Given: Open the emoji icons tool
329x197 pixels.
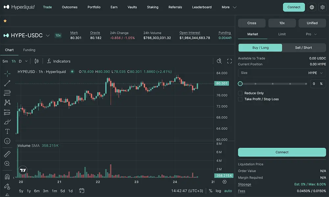Looking at the screenshot, I should point(7,141).
